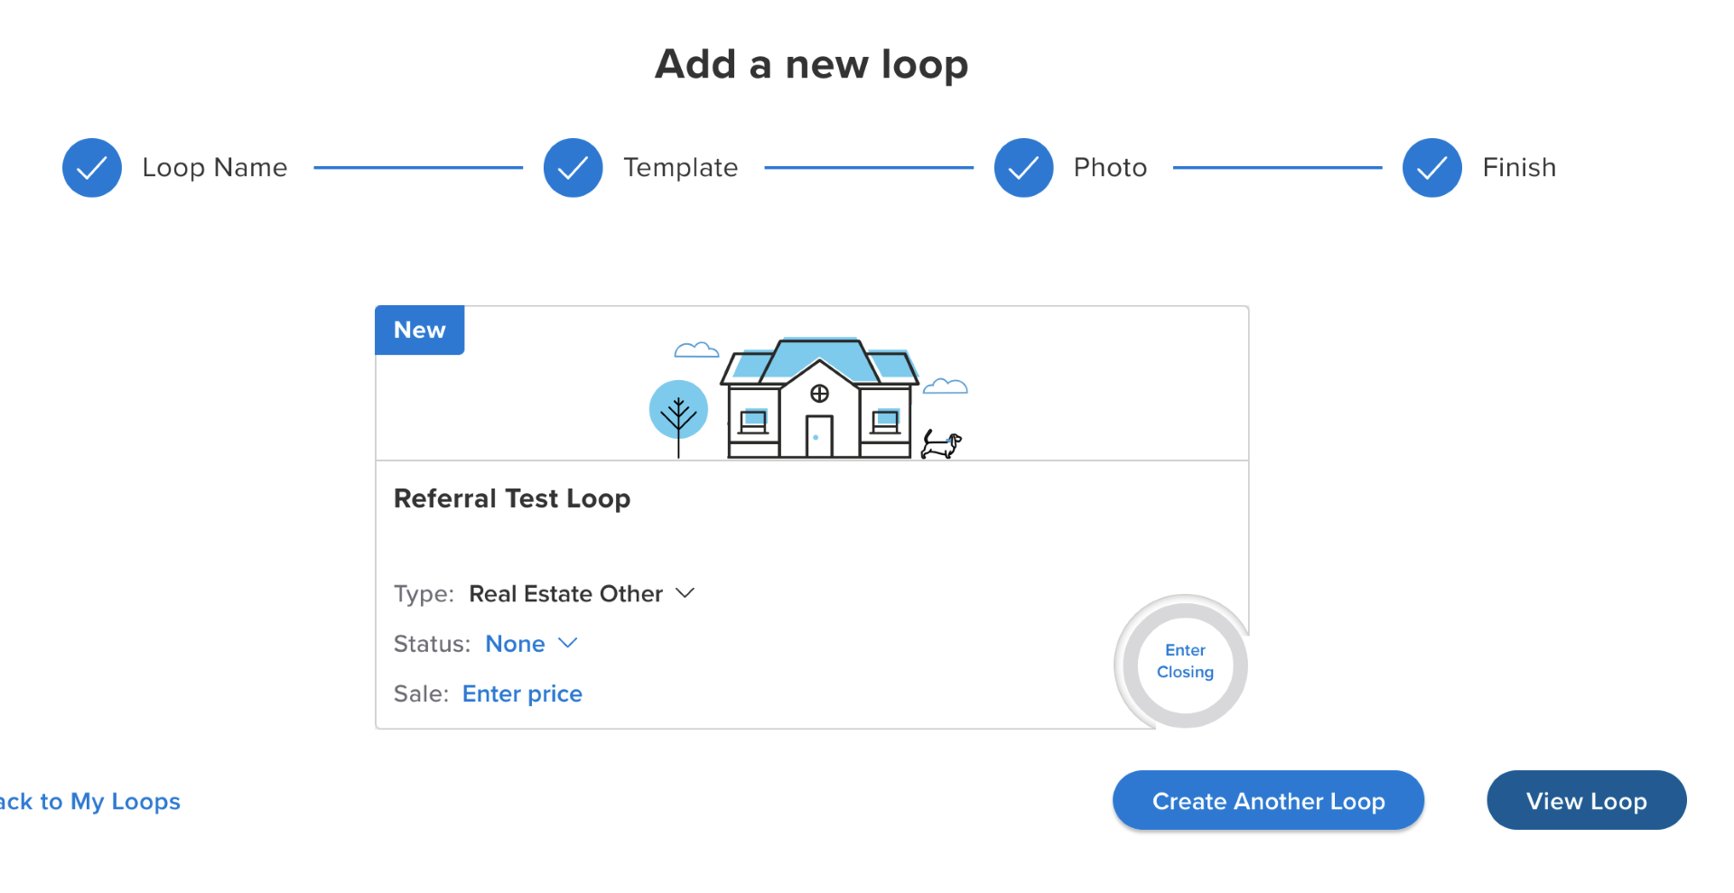Viewport: 1734px width, 893px height.
Task: Click the Enter Closing progress circle
Action: [1185, 662]
